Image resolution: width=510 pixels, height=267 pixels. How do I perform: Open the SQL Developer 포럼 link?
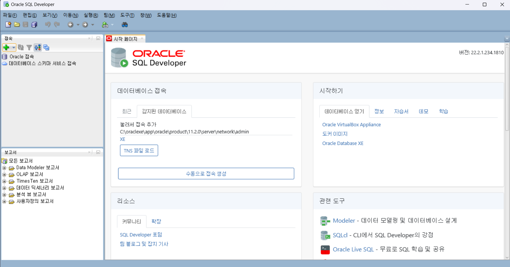(x=141, y=235)
